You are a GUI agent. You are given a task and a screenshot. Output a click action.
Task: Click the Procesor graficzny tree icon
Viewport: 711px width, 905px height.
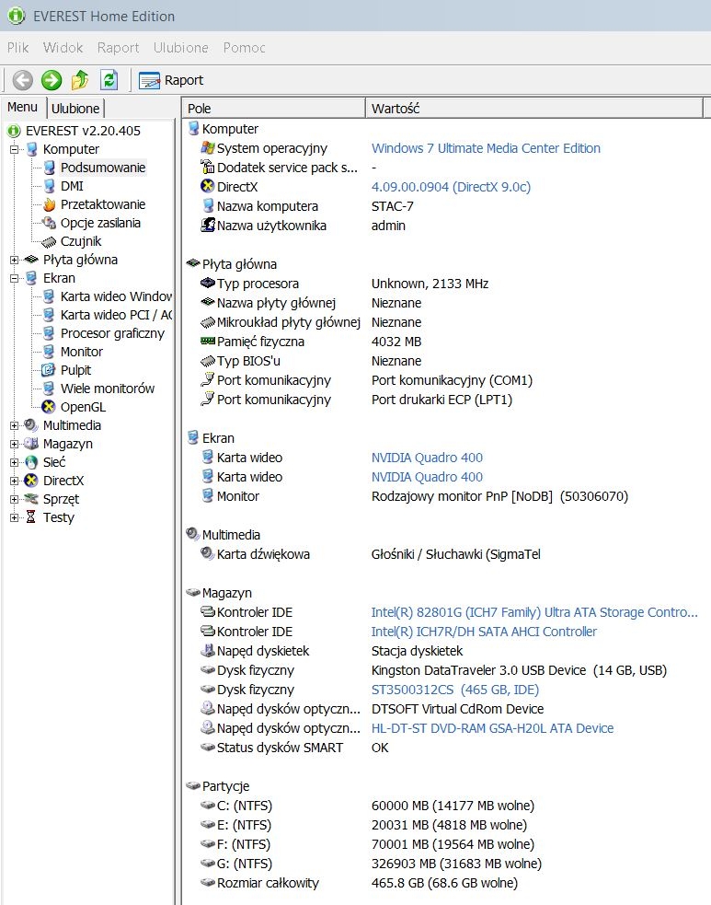coord(49,333)
